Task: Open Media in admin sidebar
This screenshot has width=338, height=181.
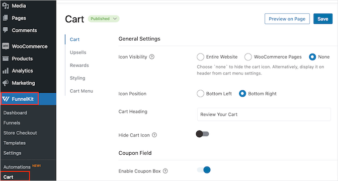Action: [19, 6]
